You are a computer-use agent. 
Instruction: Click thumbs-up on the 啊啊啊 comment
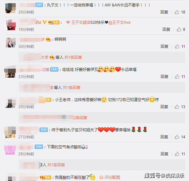click(x=177, y=46)
